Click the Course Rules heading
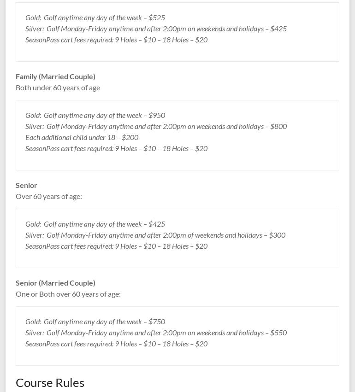Image resolution: width=355 pixels, height=392 pixels. 50,382
